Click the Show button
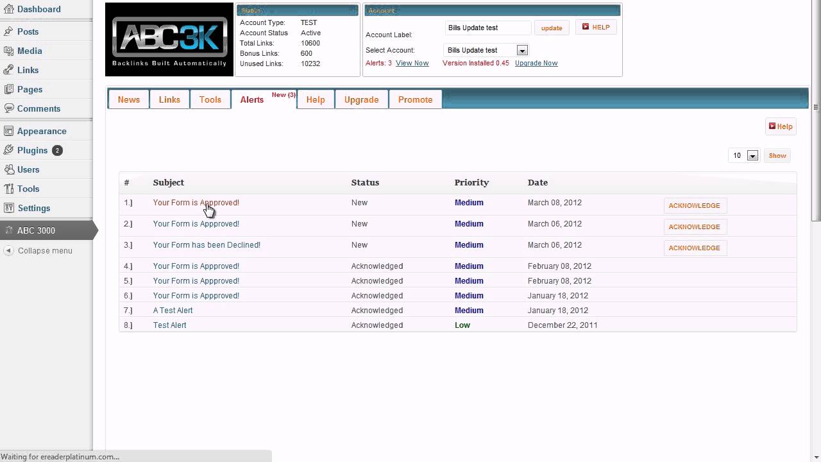Screen dimensions: 821x462 [x=777, y=155]
